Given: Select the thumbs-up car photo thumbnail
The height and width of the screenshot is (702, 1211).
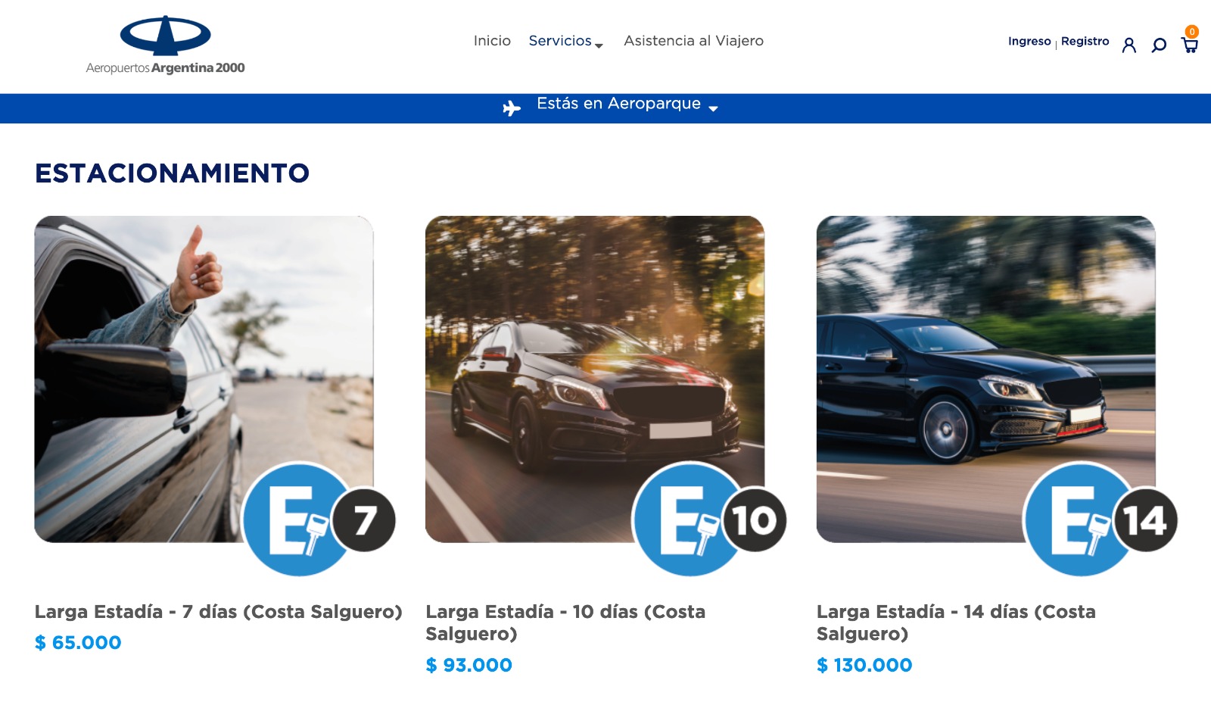Looking at the screenshot, I should tap(204, 379).
